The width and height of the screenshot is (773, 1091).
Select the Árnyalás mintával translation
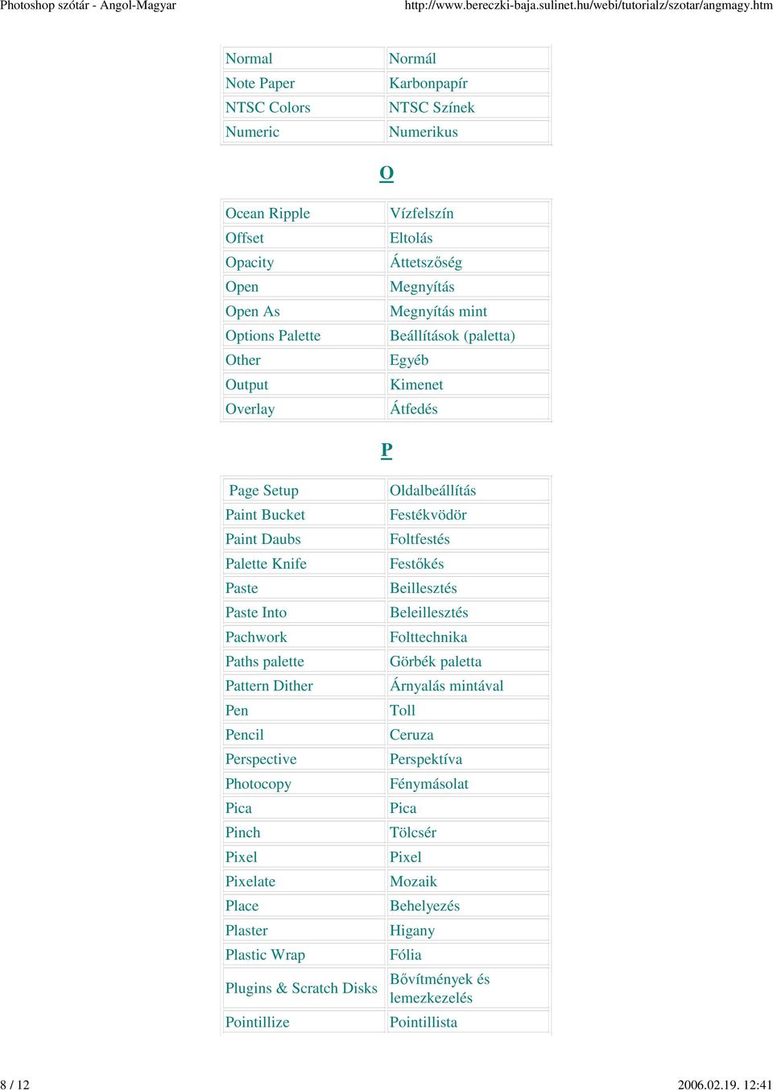[447, 686]
